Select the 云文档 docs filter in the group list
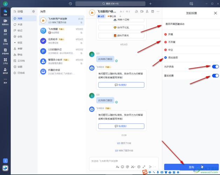This screenshot has width=220, height=175. (x=24, y=61)
